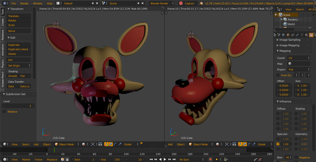
Task: Enable the first Shading influence checkbox
Action: click(x=296, y=114)
